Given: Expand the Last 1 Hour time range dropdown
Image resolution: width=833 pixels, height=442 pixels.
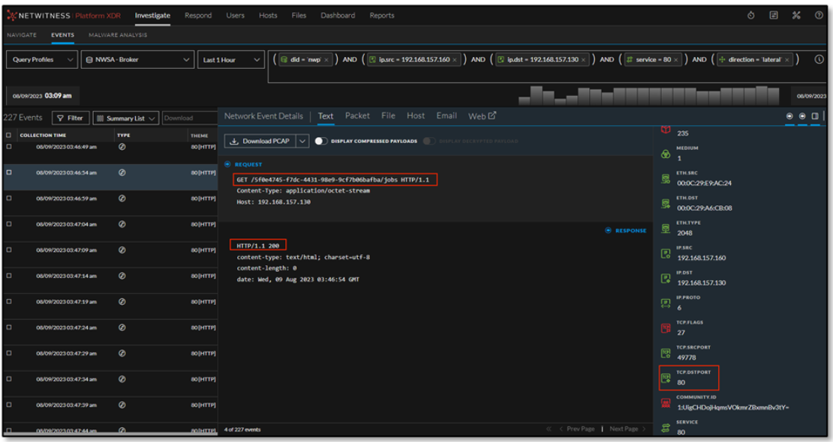Looking at the screenshot, I should [x=231, y=60].
